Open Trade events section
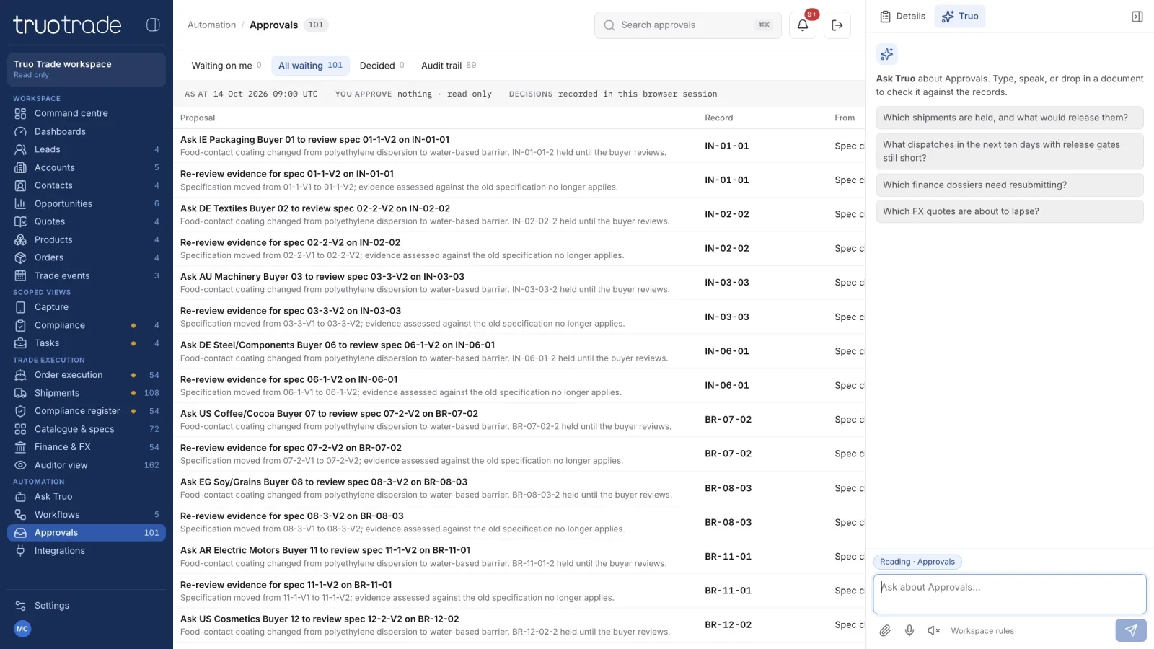This screenshot has width=1154, height=649. click(x=87, y=275)
